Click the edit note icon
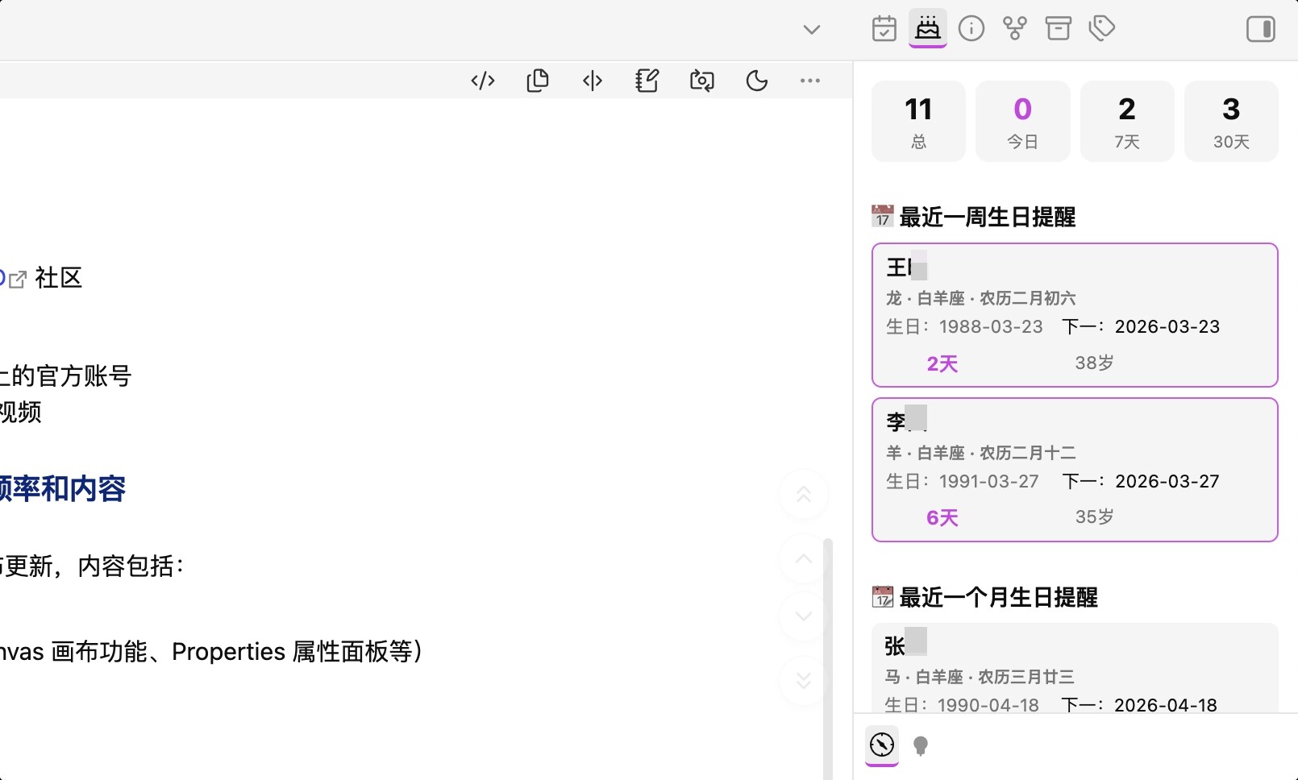This screenshot has width=1298, height=780. [x=647, y=81]
